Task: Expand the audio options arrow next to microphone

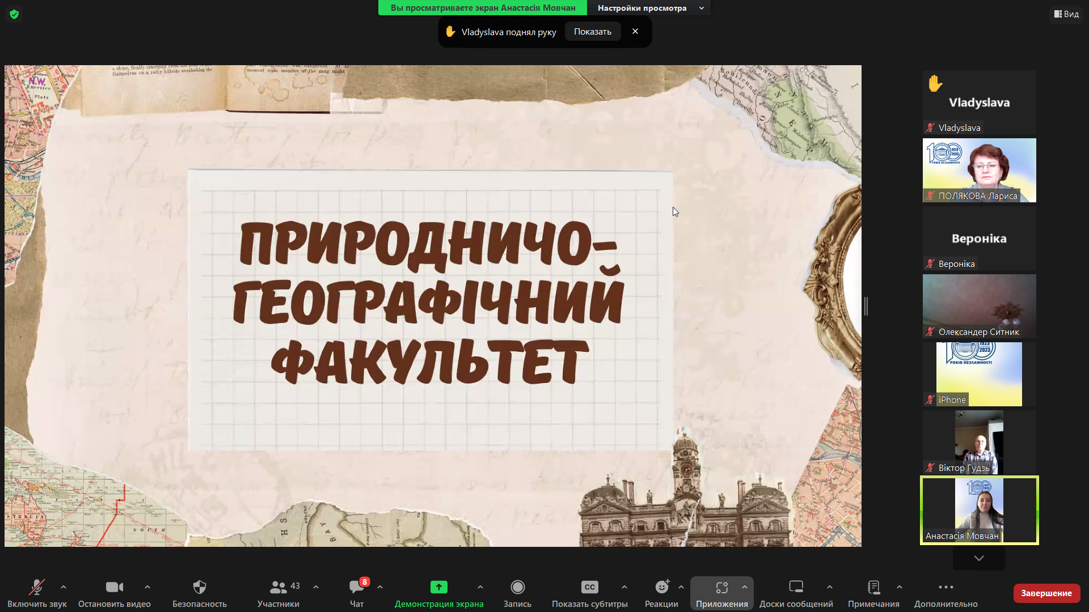Action: [x=64, y=587]
